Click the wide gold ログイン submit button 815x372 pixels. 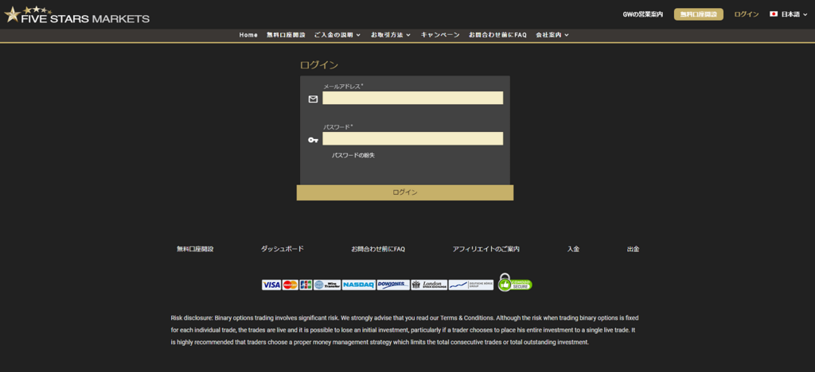click(405, 192)
